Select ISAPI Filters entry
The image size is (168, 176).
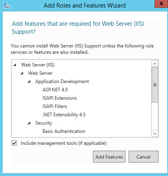55,106
